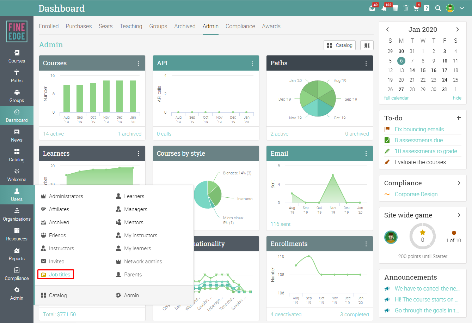The height and width of the screenshot is (323, 472).
Task: Hide the calendar widget
Action: 457,98
